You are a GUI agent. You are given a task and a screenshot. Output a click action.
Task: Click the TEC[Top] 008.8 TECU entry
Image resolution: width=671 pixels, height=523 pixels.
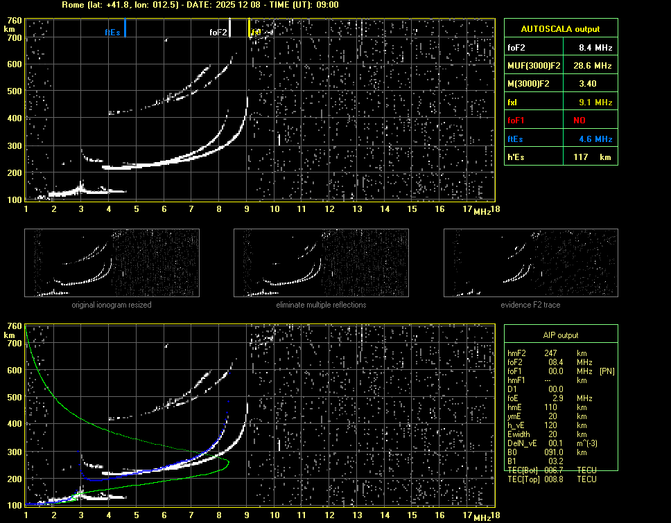(x=552, y=479)
